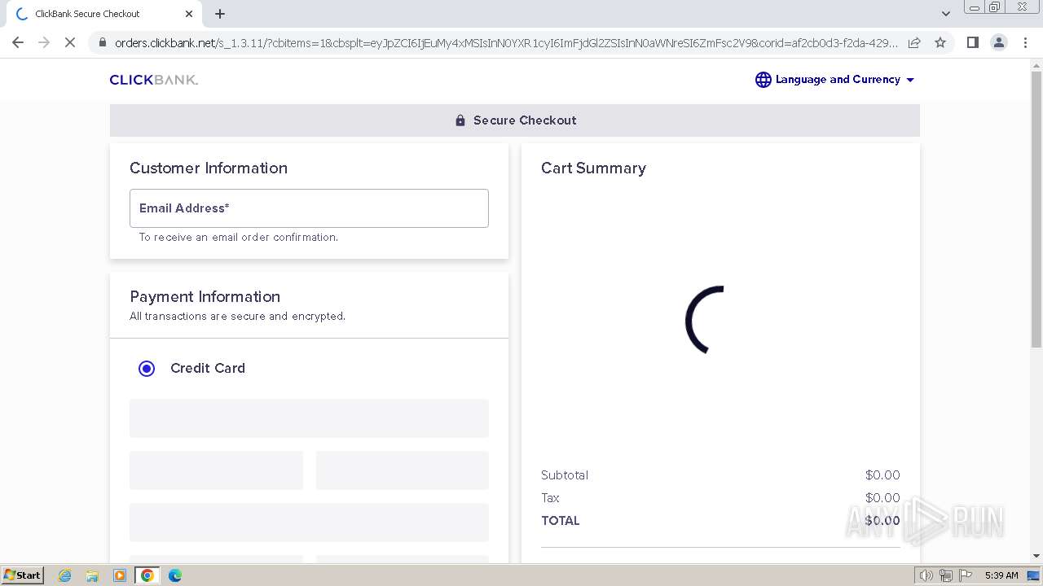Switch to Chrome in the taskbar
Screen dimensions: 1043x586
(x=147, y=575)
